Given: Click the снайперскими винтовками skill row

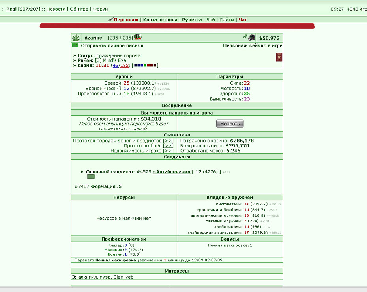Looking at the screenshot, I should tap(235, 232).
